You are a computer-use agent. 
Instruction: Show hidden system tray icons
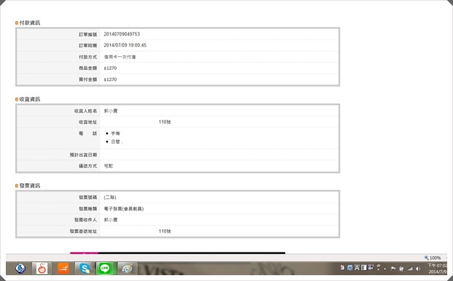tap(386, 267)
